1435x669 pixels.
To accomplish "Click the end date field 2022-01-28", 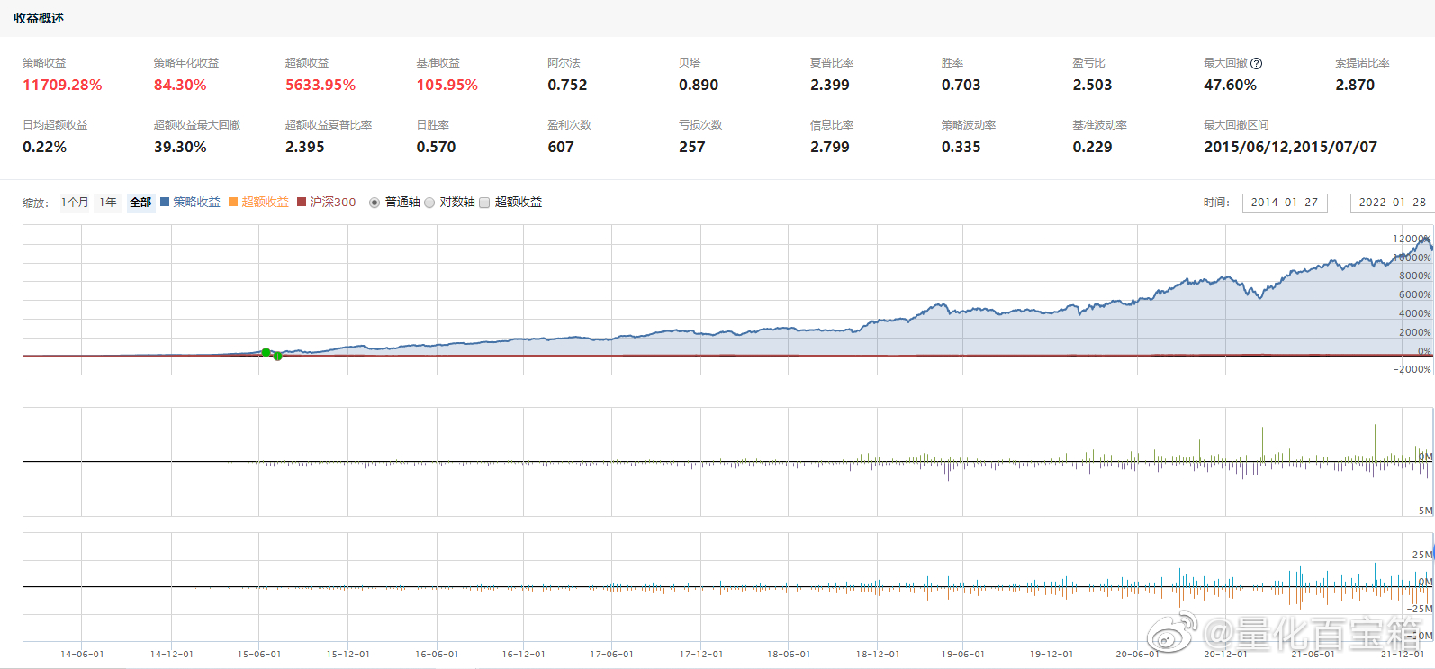I will coord(1392,203).
